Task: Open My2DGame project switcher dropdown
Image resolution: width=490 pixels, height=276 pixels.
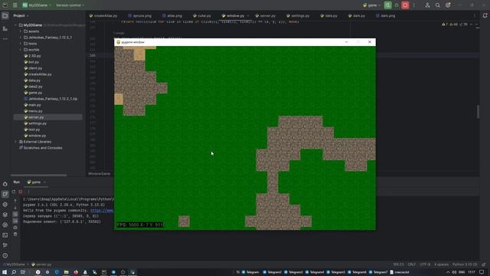Action: tap(37, 5)
